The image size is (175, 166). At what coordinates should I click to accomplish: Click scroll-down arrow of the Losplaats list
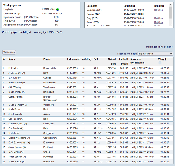click(x=170, y=25)
